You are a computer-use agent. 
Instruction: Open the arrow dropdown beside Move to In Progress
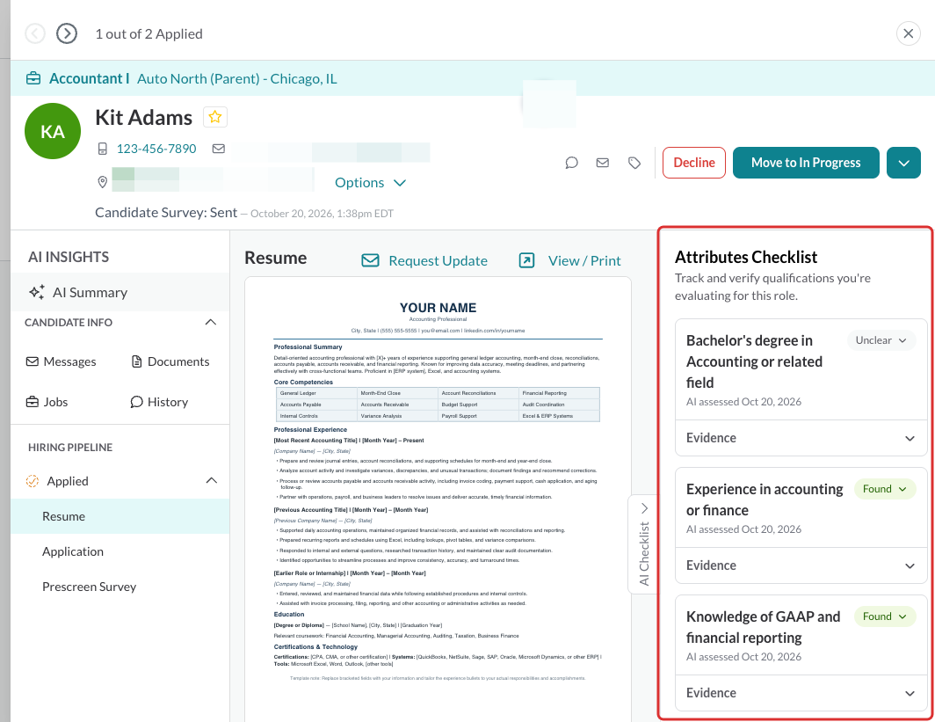point(903,163)
